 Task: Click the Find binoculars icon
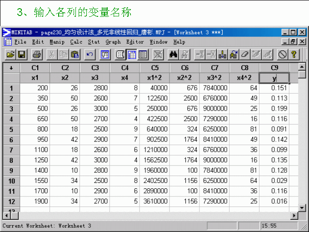click(x=173, y=55)
